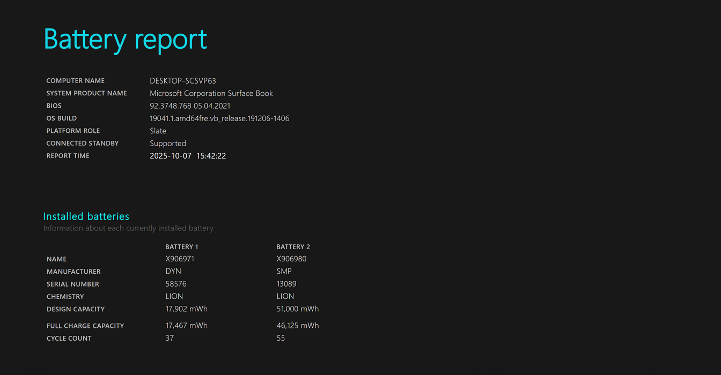Image resolution: width=721 pixels, height=375 pixels.
Task: Click manufacturer value DYN
Action: coord(173,271)
